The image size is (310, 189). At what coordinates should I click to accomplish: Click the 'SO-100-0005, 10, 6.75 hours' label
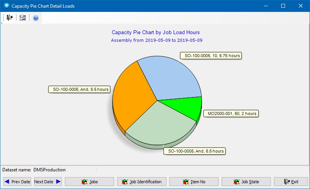(x=211, y=56)
